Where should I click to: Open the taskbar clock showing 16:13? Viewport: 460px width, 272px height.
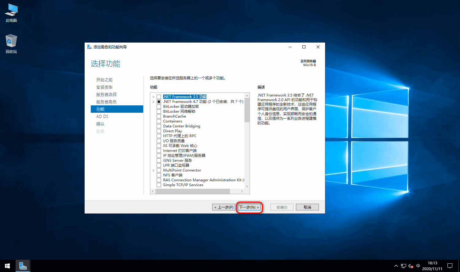[x=432, y=266]
